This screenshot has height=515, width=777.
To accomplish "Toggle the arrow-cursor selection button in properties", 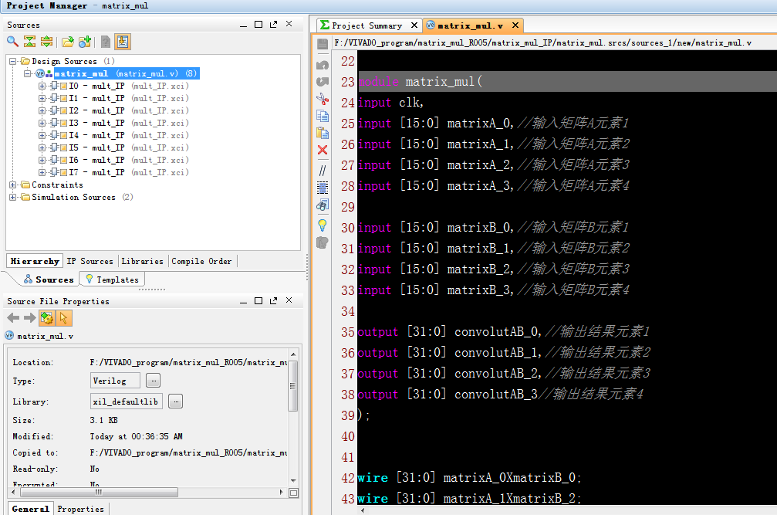I will point(64,318).
